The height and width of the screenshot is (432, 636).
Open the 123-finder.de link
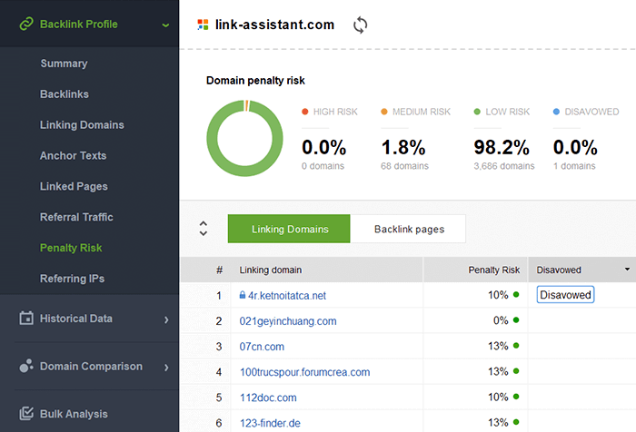click(270, 423)
